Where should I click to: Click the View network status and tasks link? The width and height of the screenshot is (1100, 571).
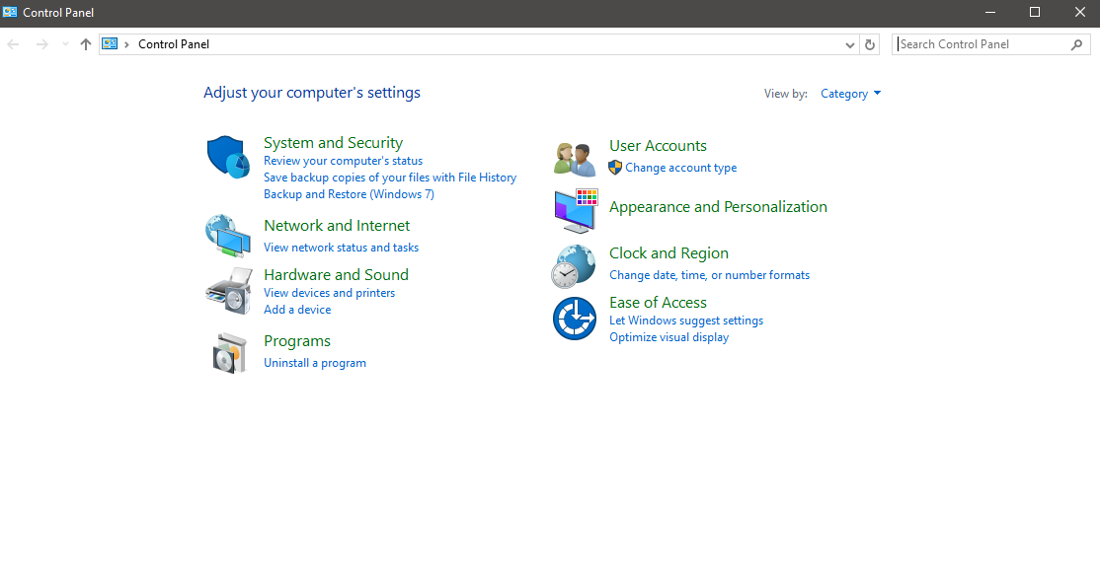tap(341, 248)
